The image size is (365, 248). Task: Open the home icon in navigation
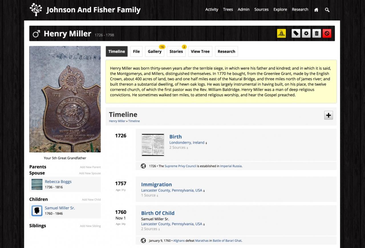pyautogui.click(x=316, y=10)
